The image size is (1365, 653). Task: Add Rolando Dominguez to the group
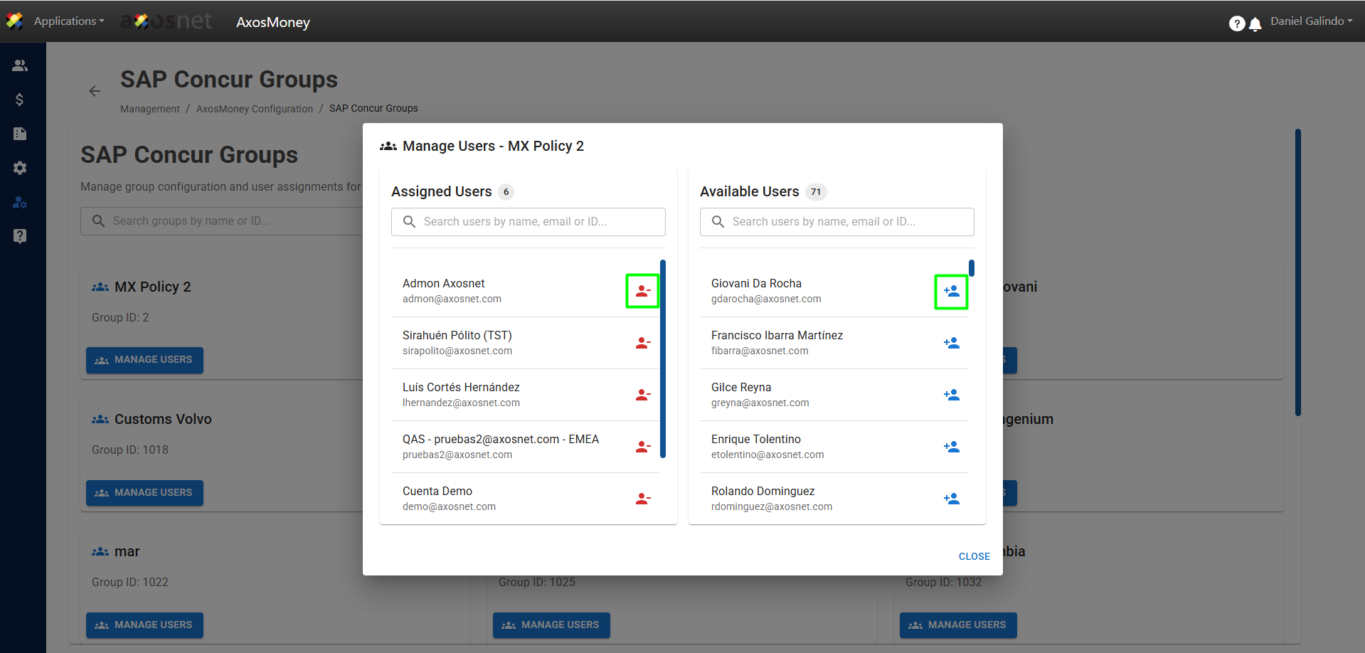pyautogui.click(x=951, y=499)
